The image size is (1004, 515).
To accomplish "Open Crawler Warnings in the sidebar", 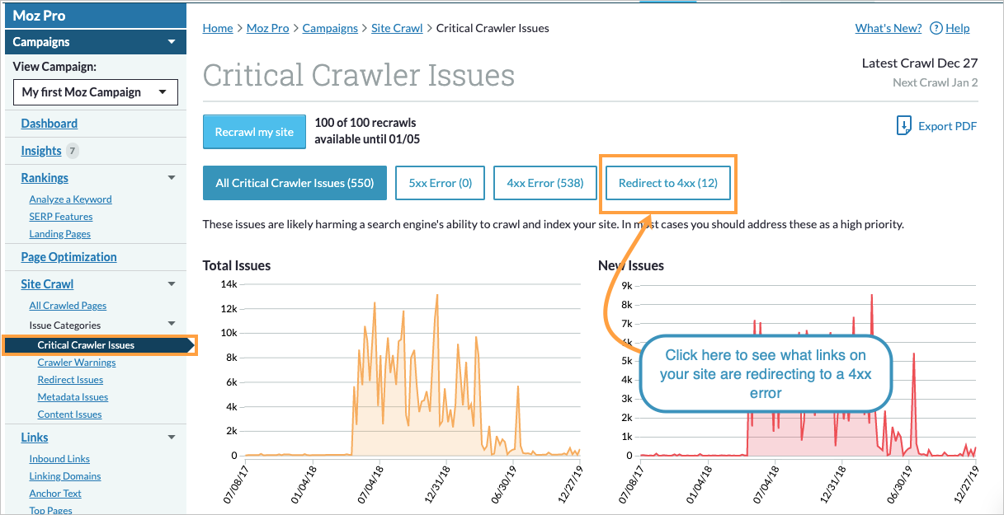I will [77, 362].
